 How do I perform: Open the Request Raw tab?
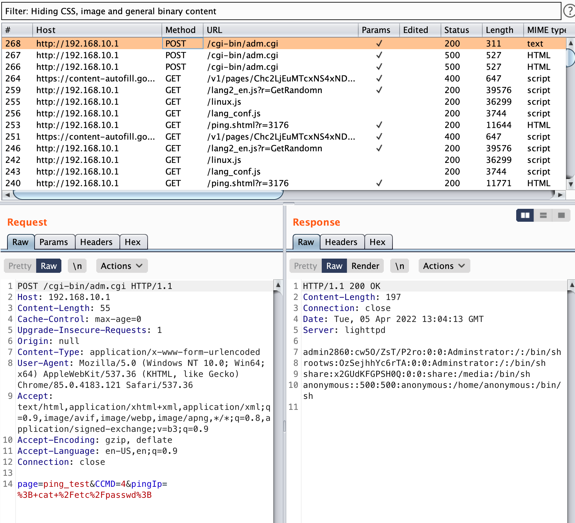pos(21,242)
